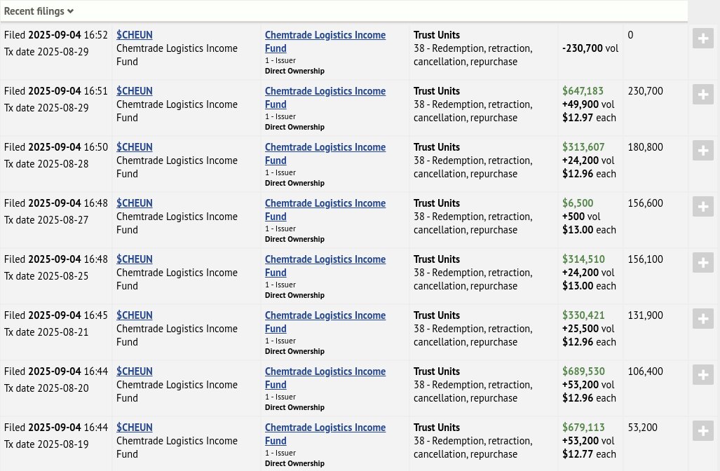Expand filing row with Tx date 2025-08-27
Viewport: 720px width, 471px height.
[x=703, y=207]
